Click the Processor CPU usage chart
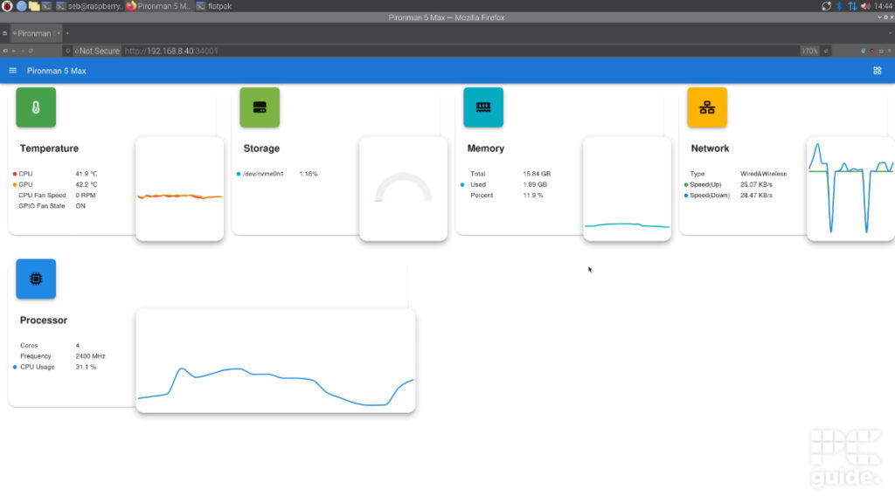895x503 pixels. point(275,361)
